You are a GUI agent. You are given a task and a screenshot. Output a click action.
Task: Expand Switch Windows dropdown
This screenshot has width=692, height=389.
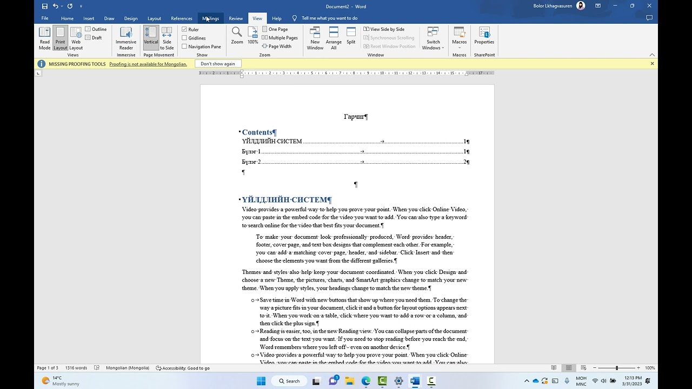pyautogui.click(x=433, y=38)
